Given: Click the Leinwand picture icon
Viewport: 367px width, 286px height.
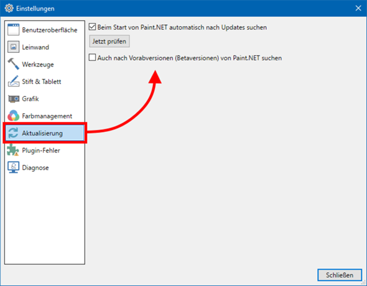Looking at the screenshot, I should 13,47.
